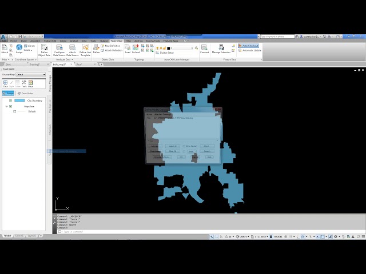Click the OK button in dialog
This screenshot has width=366, height=274.
(x=181, y=158)
